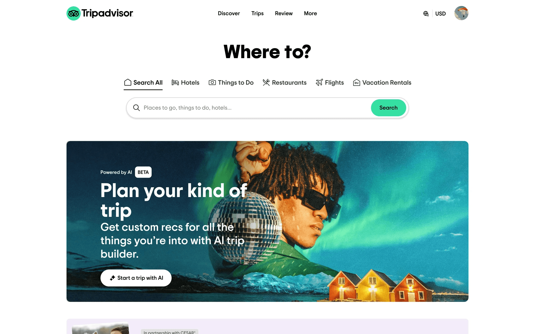This screenshot has height=334, width=535.
Task: Select the Flights airplane icon
Action: pos(319,82)
